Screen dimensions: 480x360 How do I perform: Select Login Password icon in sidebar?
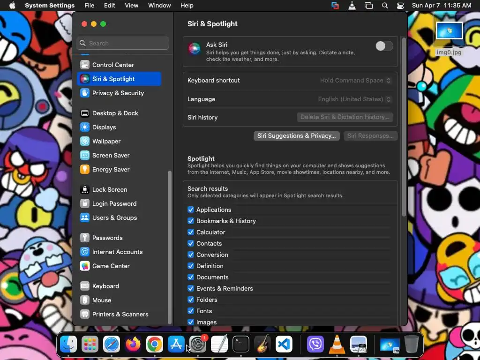tap(85, 203)
